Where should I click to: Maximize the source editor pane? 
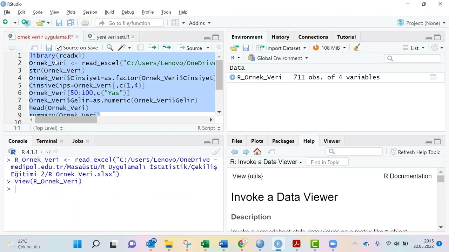point(216,37)
